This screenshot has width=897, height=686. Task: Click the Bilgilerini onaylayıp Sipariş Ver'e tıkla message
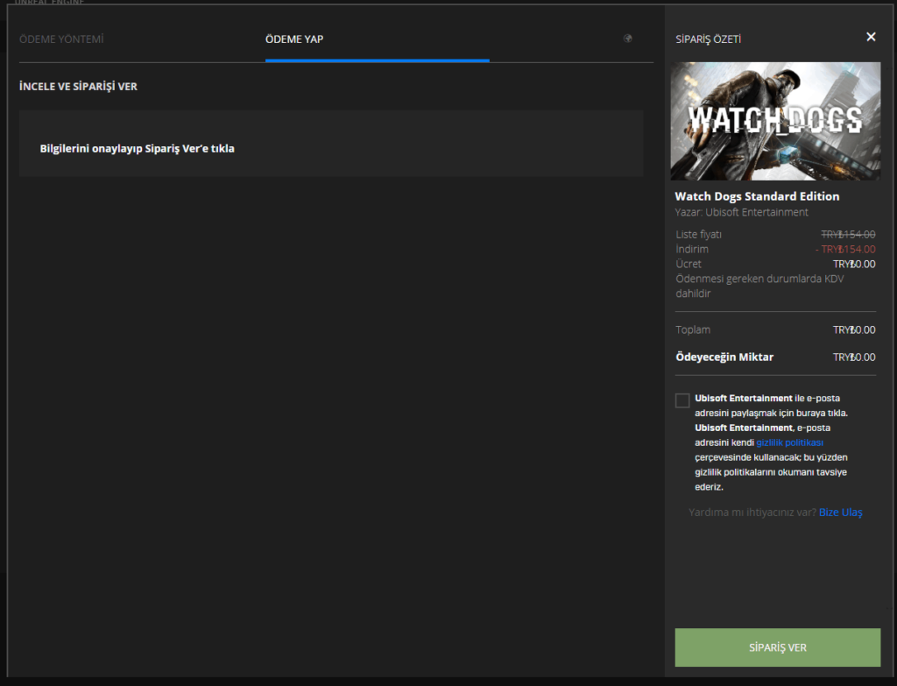(138, 149)
